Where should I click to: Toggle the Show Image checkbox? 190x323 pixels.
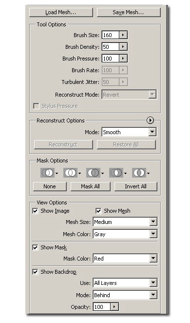coord(35,211)
